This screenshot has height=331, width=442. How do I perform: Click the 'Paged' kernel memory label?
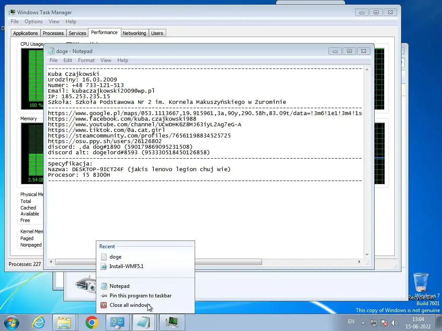click(x=27, y=238)
